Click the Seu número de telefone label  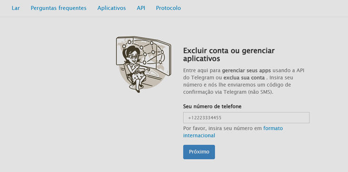[x=212, y=106]
